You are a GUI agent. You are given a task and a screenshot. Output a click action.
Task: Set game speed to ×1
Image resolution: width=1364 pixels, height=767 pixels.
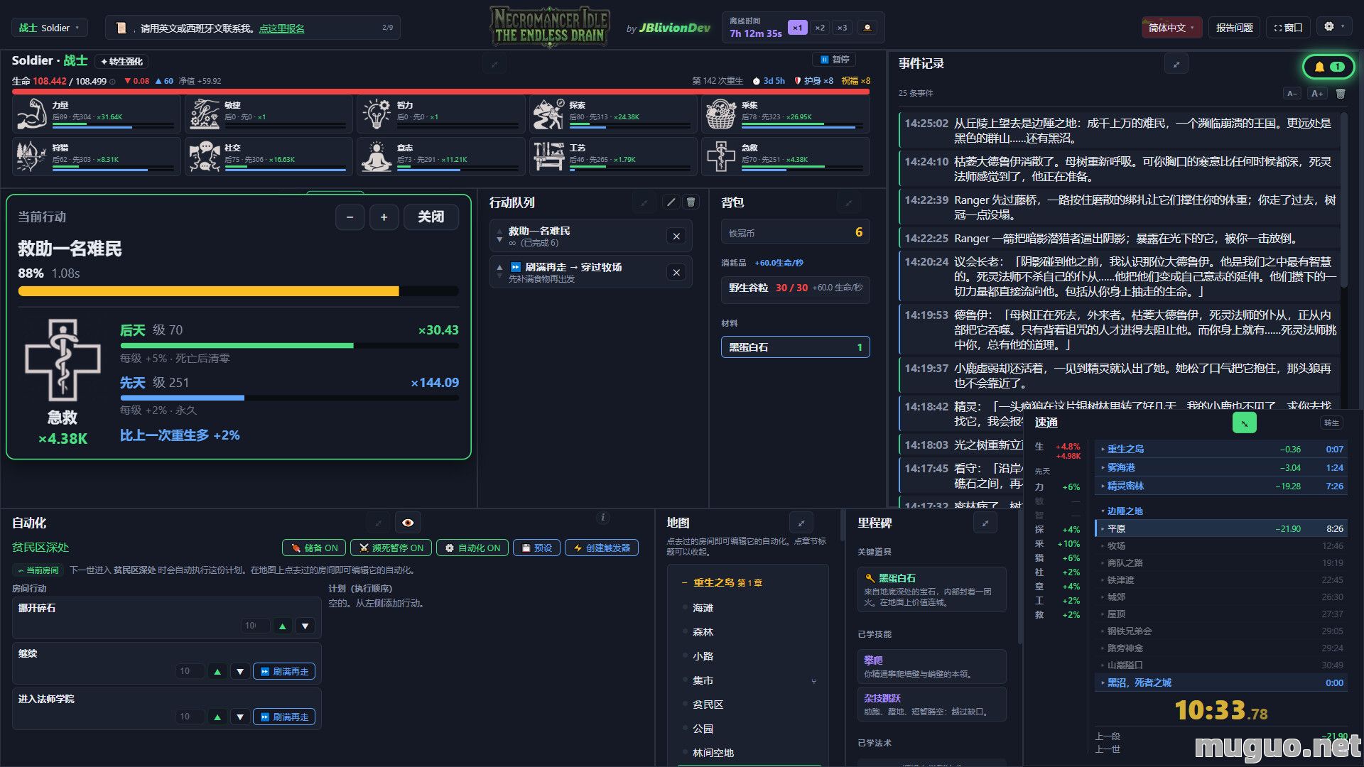pyautogui.click(x=797, y=28)
